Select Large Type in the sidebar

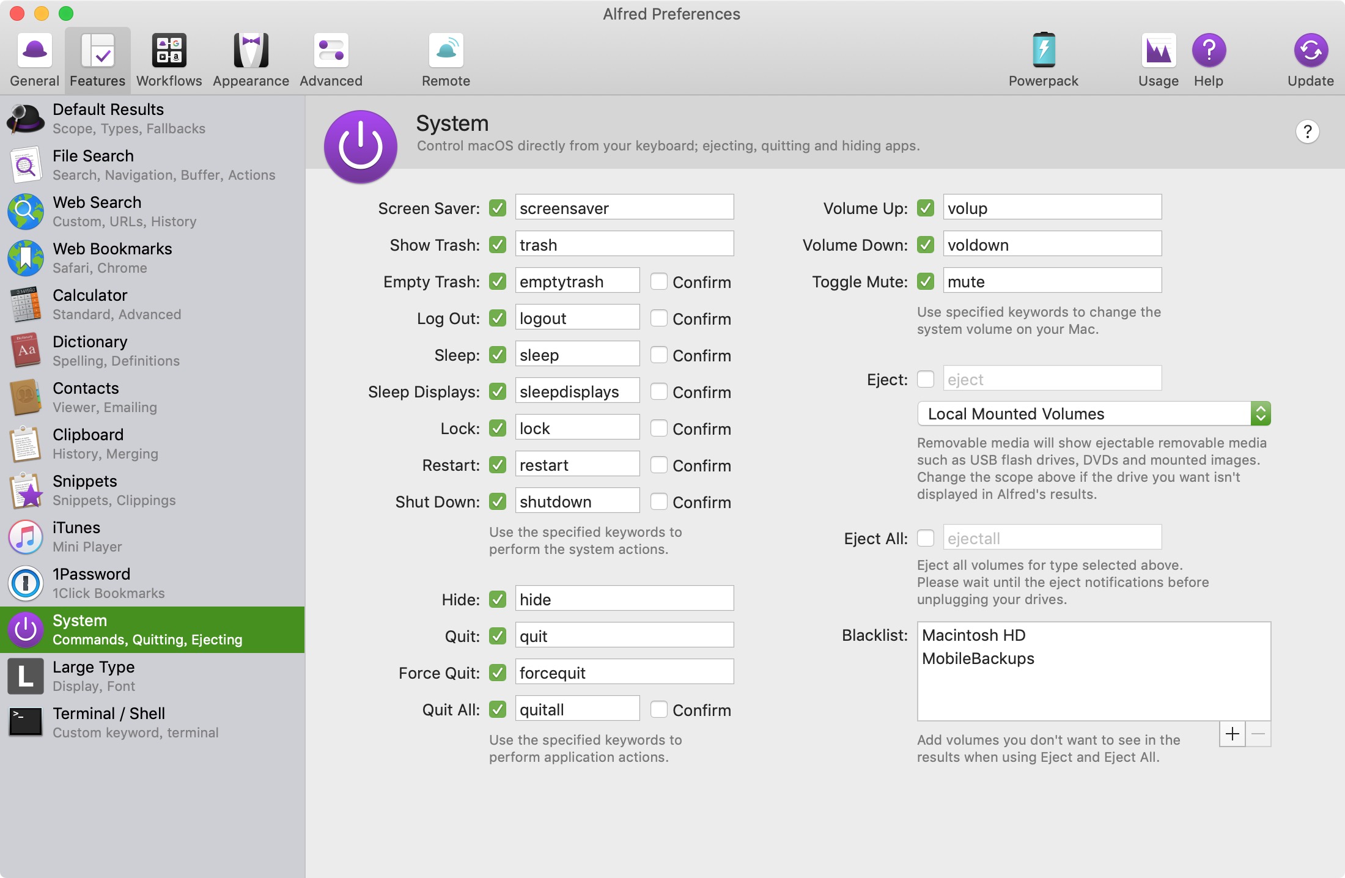152,676
